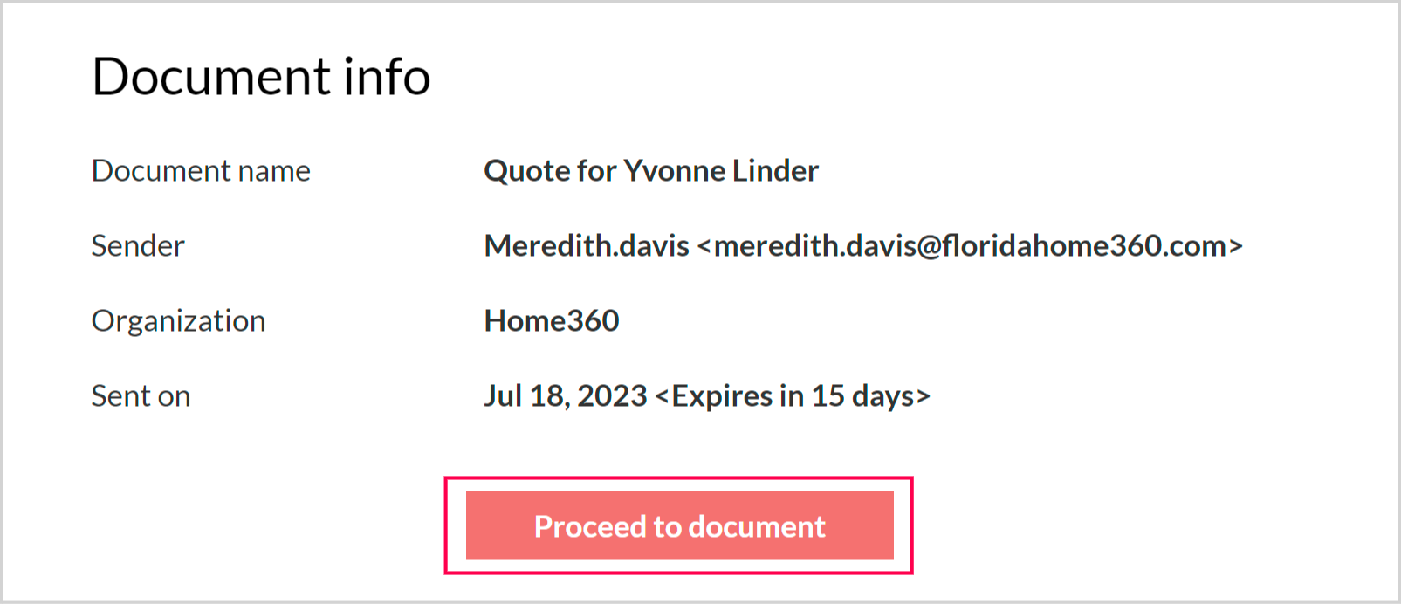1401x604 pixels.
Task: Click the Document info heading
Action: [x=261, y=77]
